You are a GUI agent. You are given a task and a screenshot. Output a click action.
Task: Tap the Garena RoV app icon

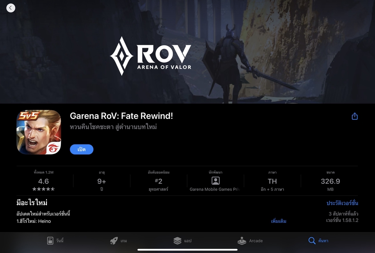[39, 132]
